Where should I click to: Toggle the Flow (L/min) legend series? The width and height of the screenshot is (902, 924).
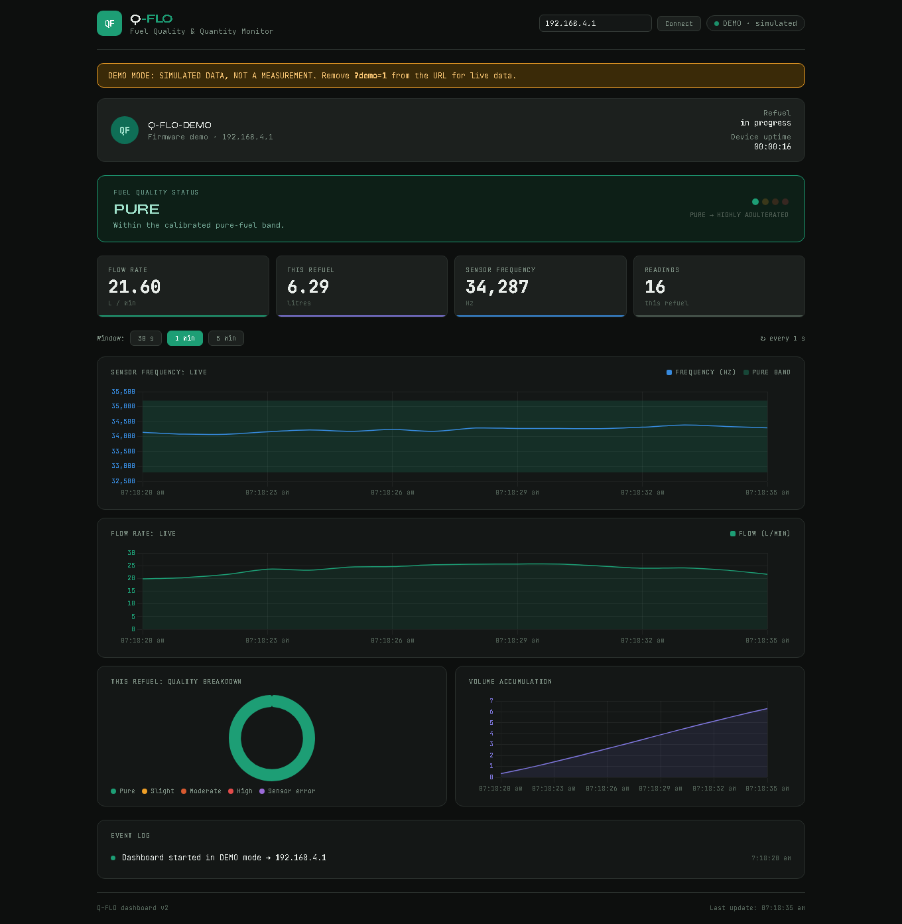[760, 534]
